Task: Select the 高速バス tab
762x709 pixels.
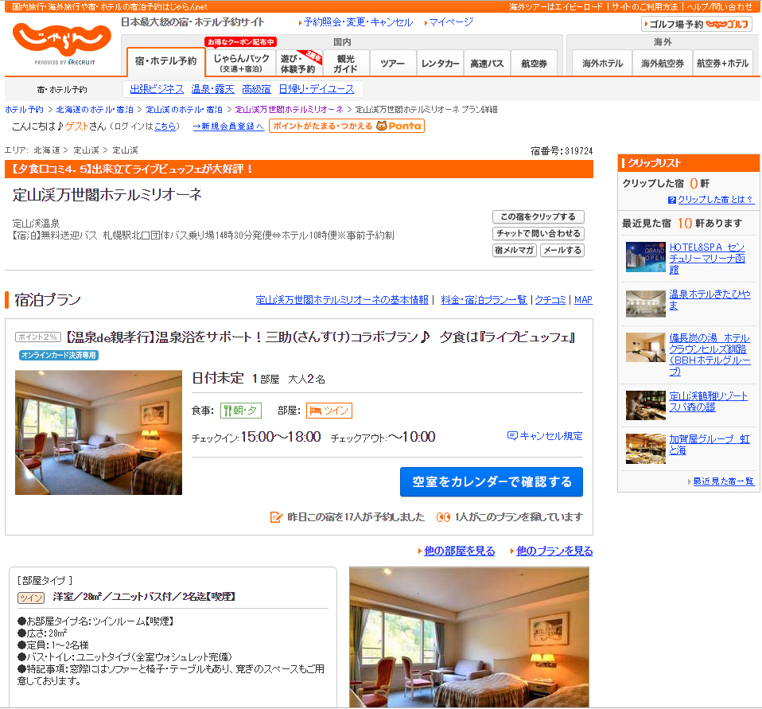Action: [x=487, y=63]
